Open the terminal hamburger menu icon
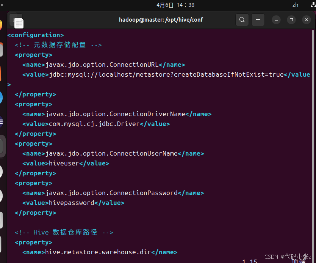The width and height of the screenshot is (316, 263). [x=258, y=20]
